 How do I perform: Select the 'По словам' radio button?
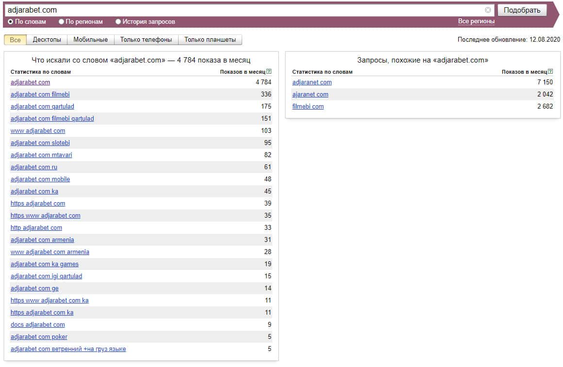[x=11, y=22]
